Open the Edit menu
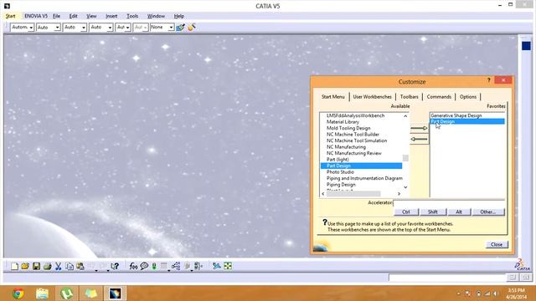 [73, 16]
